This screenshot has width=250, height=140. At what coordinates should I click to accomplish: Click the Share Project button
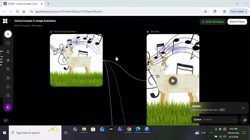pos(237,21)
